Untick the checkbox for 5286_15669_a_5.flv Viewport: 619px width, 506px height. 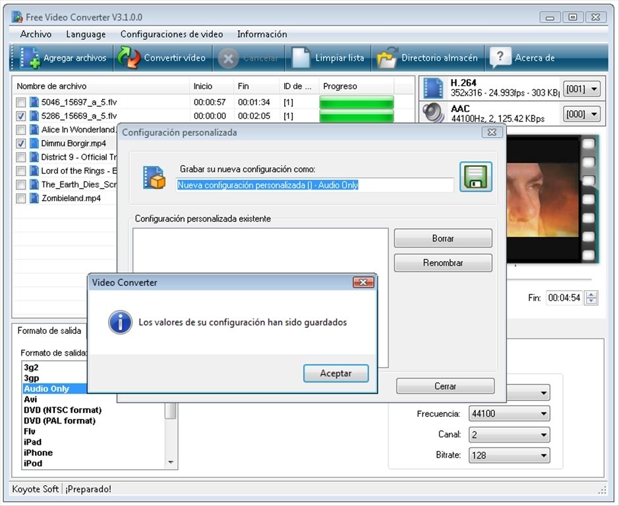point(21,116)
